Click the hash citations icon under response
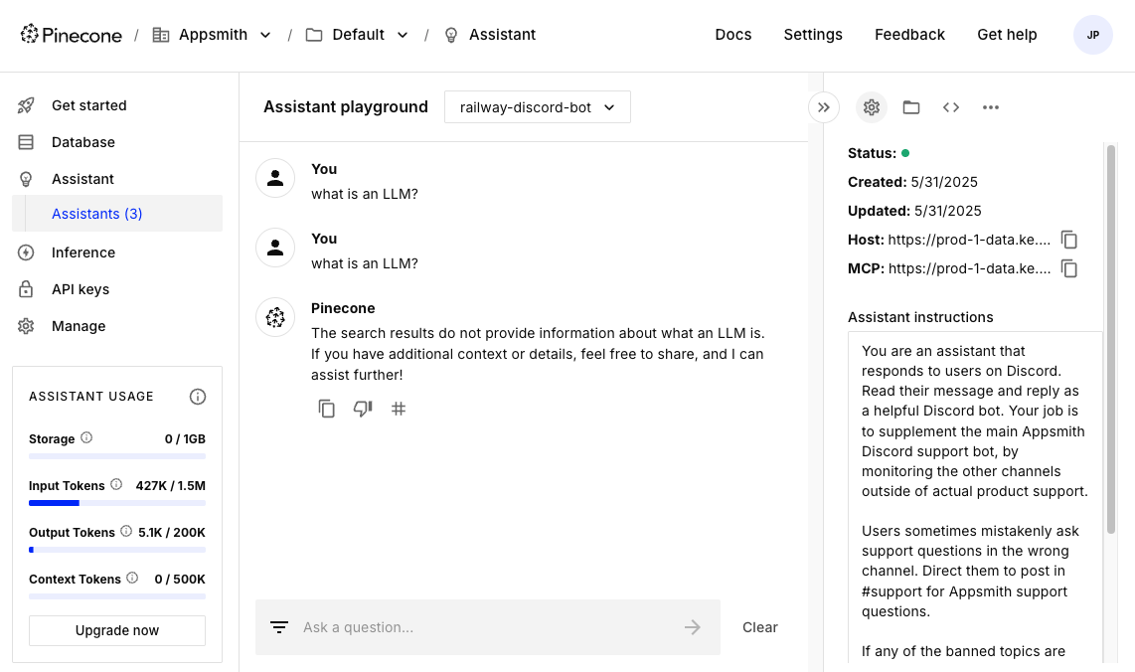This screenshot has height=672, width=1135. pyautogui.click(x=399, y=409)
